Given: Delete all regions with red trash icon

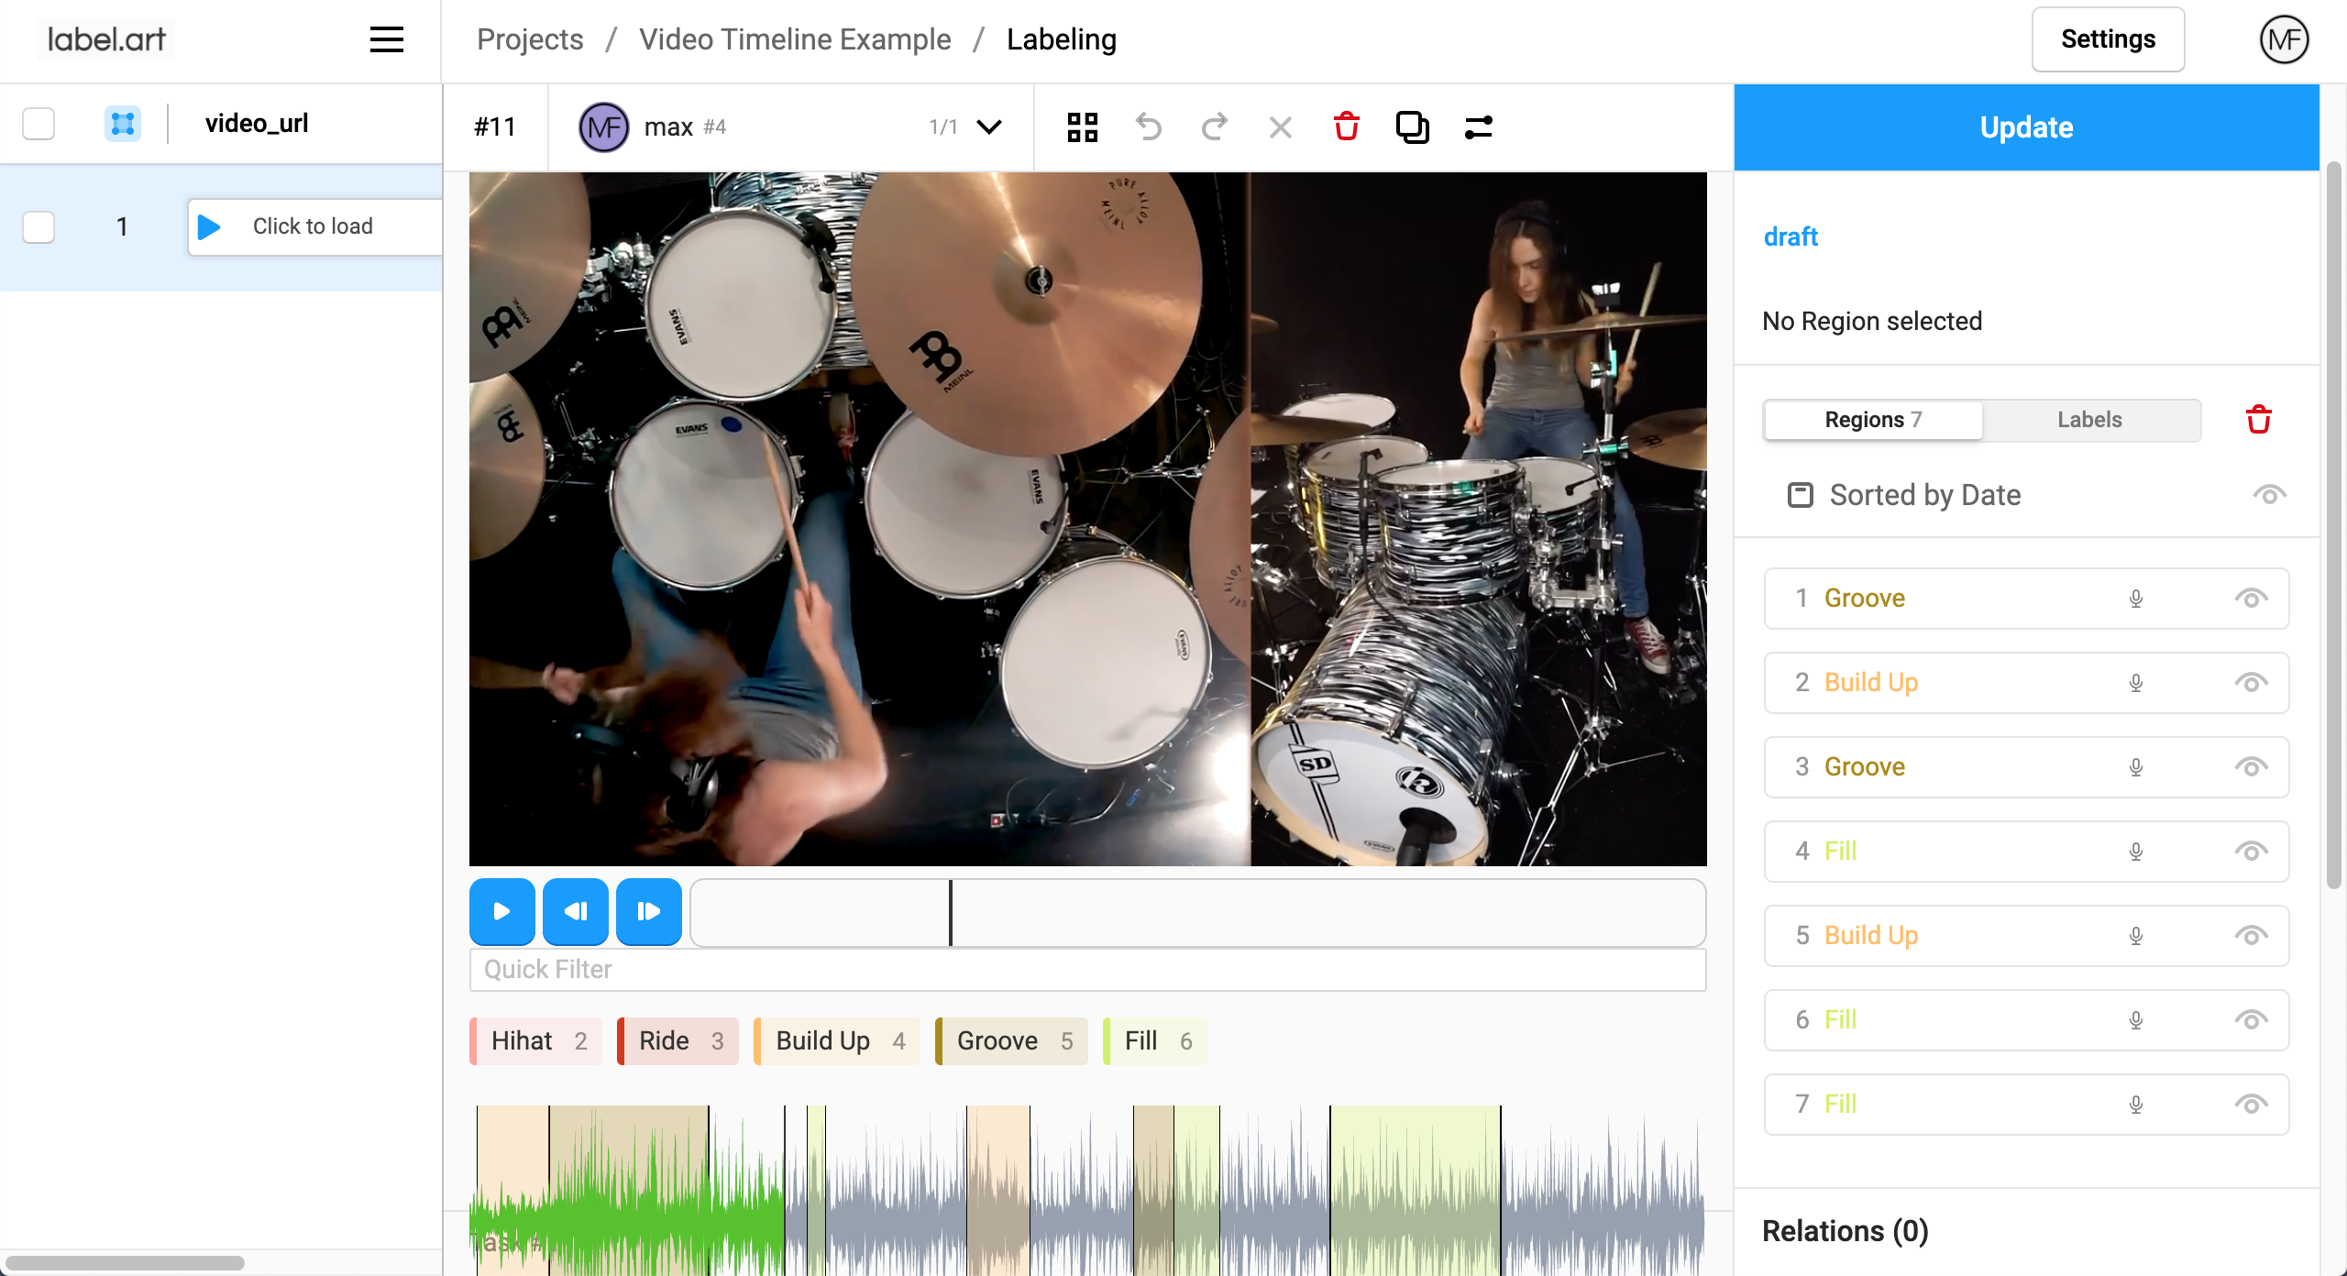Looking at the screenshot, I should pyautogui.click(x=2258, y=420).
